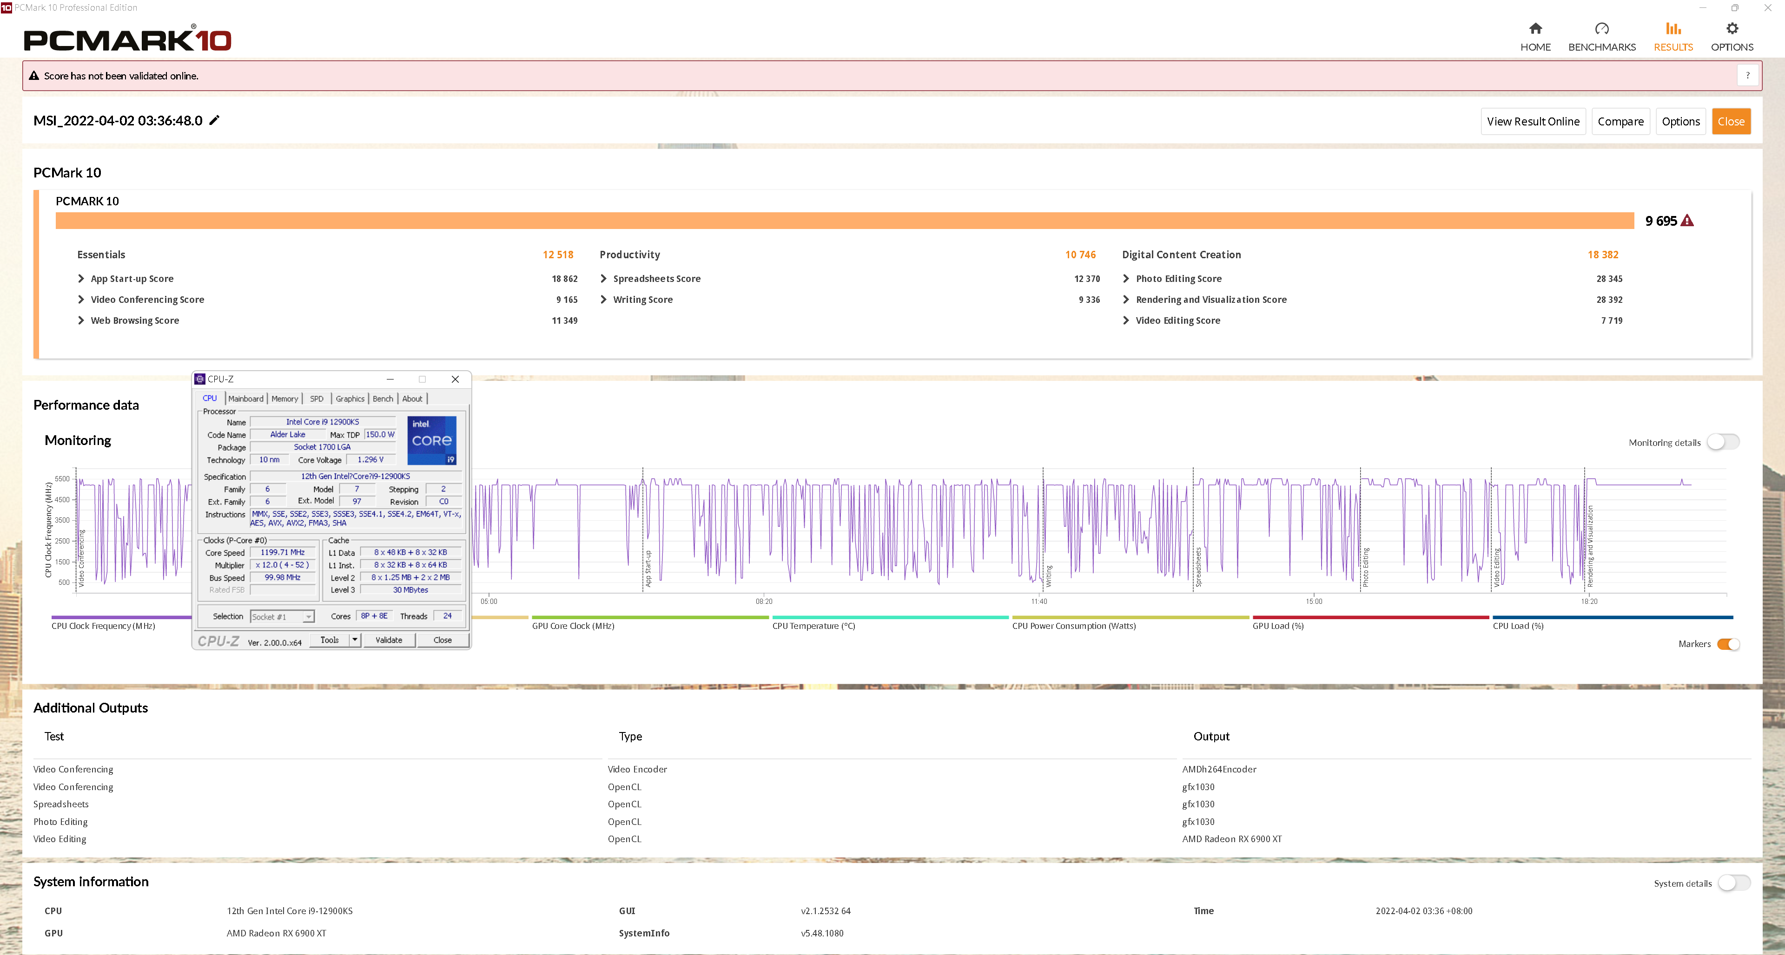Viewport: 1785px width, 955px height.
Task: Click the result Options button
Action: (1680, 121)
